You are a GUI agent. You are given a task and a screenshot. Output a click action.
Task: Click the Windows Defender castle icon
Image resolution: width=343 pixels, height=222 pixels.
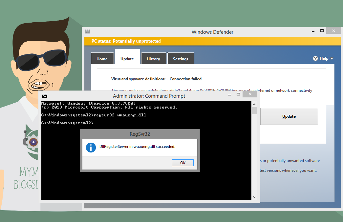click(88, 31)
